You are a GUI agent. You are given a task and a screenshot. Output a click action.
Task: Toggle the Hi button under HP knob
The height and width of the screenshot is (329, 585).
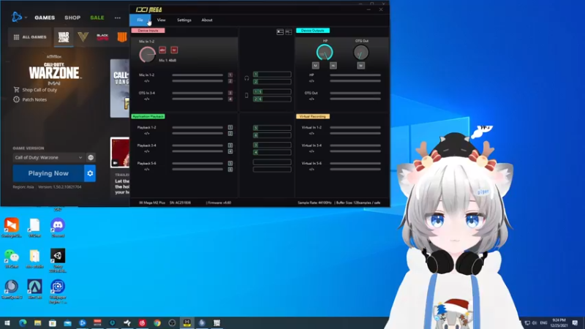click(x=333, y=66)
